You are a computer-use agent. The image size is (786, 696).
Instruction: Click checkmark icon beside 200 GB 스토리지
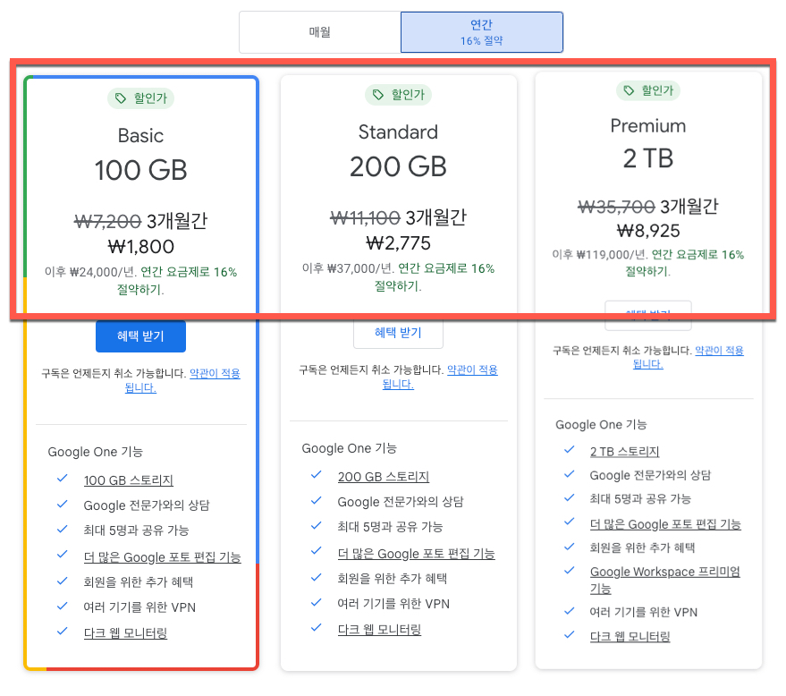316,474
